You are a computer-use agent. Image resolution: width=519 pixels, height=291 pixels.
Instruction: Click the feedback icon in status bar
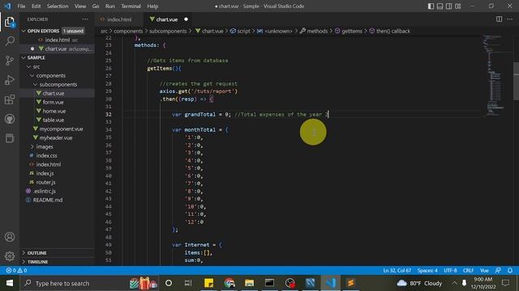click(498, 270)
